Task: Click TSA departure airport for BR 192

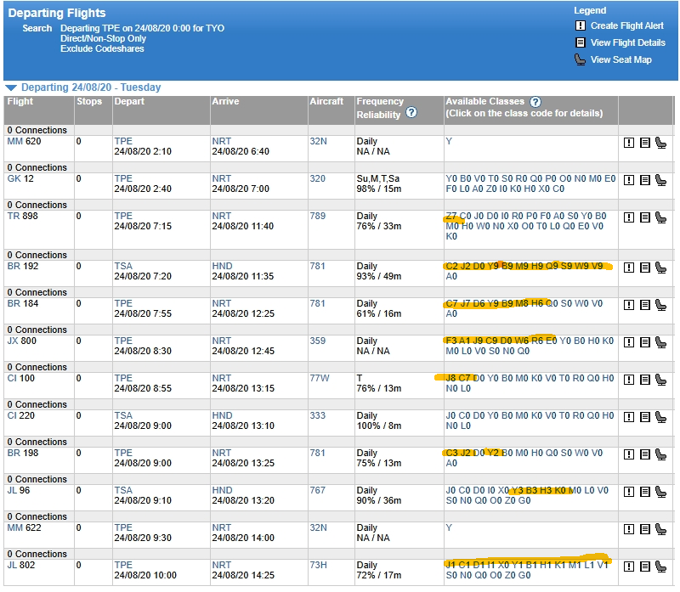Action: (123, 266)
